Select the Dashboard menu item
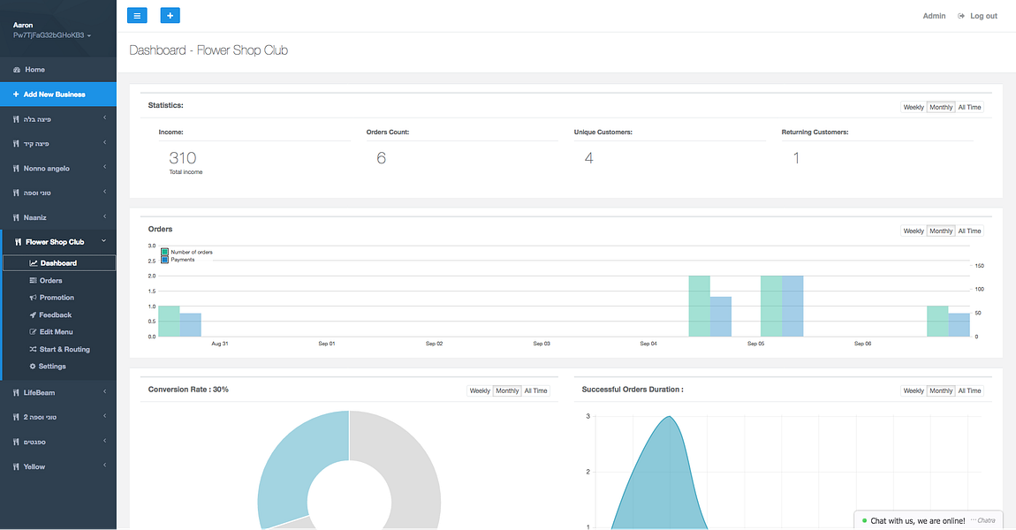The width and height of the screenshot is (1016, 530). [x=59, y=263]
